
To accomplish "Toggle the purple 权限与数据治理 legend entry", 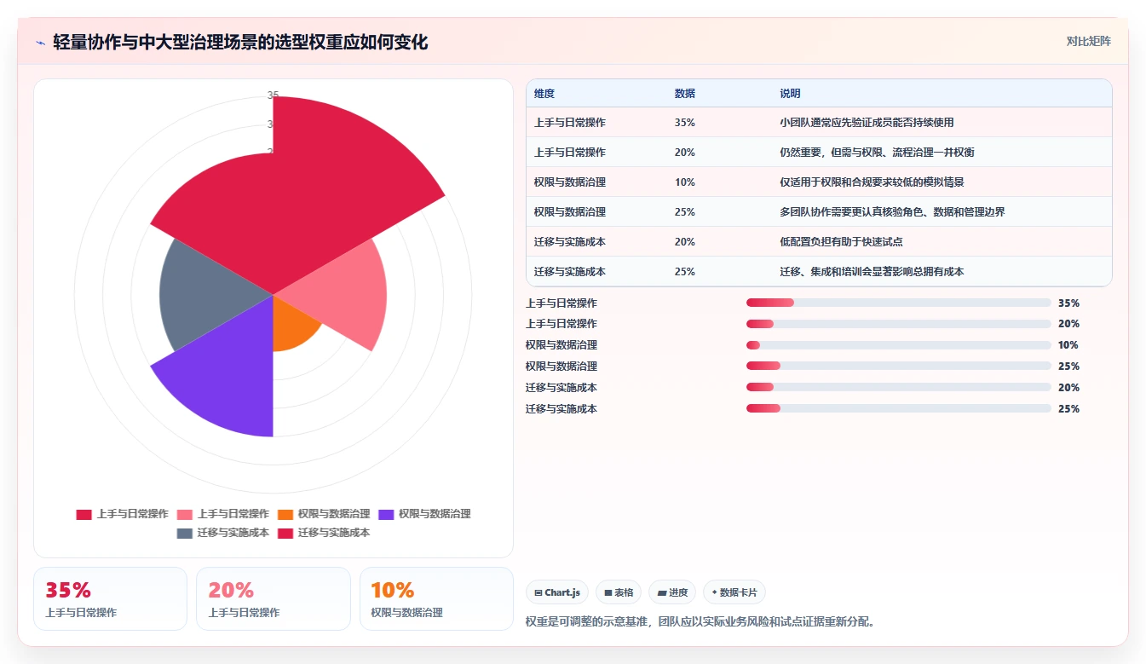I will point(424,514).
